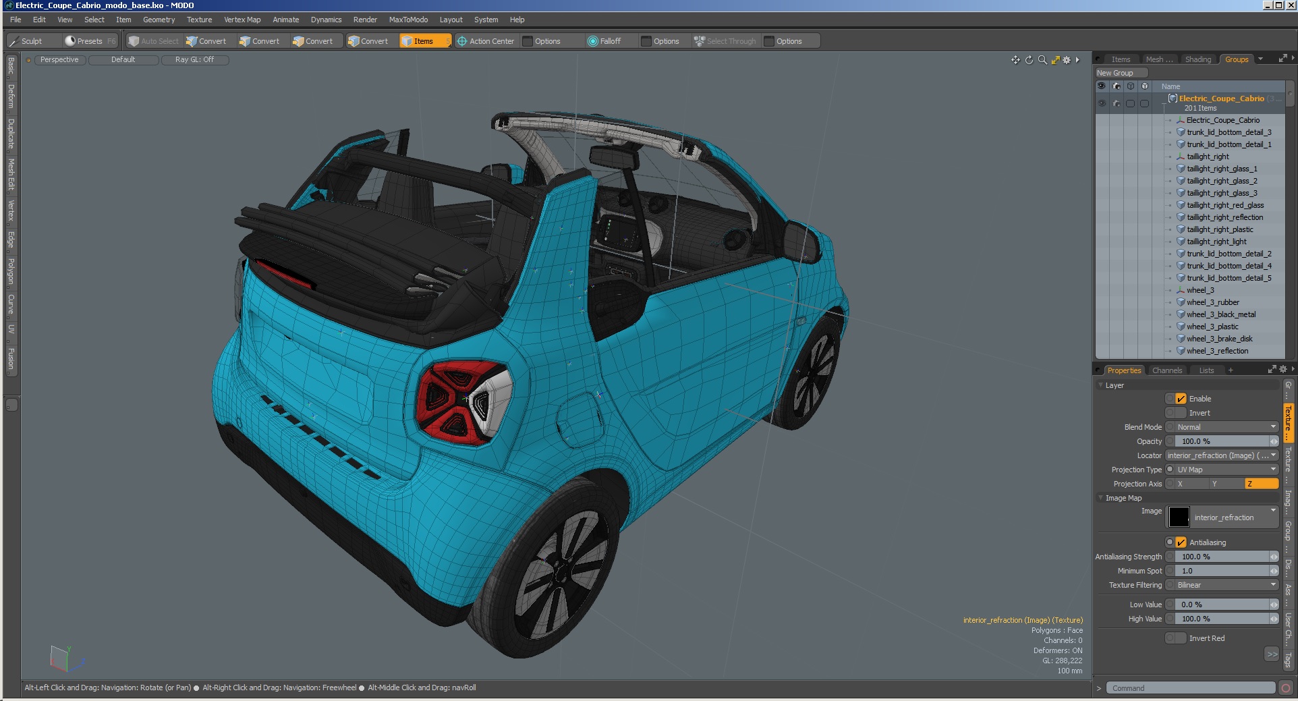Click the double-arrow more button in Properties
1298x701 pixels.
coord(1272,654)
